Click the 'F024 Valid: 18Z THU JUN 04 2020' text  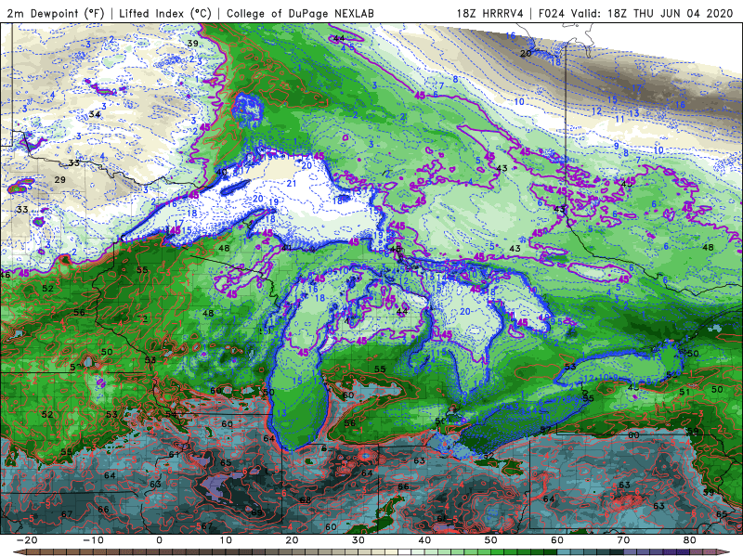tap(636, 13)
